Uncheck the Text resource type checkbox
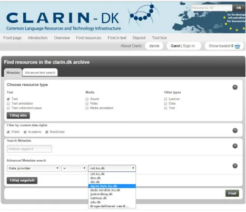246x212 pixels. [8, 99]
